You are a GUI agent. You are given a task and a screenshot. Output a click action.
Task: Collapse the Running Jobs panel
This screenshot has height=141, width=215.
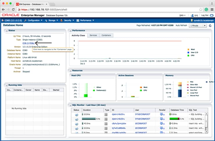pyautogui.click(x=6, y=85)
